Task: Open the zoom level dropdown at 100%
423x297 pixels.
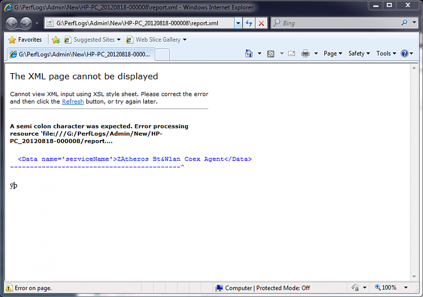Action: click(406, 287)
